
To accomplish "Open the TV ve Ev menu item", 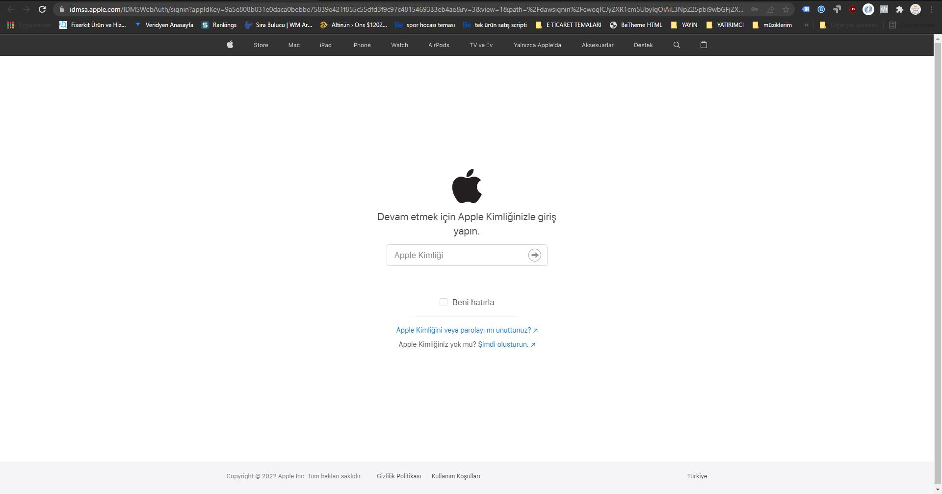I will coord(481,45).
